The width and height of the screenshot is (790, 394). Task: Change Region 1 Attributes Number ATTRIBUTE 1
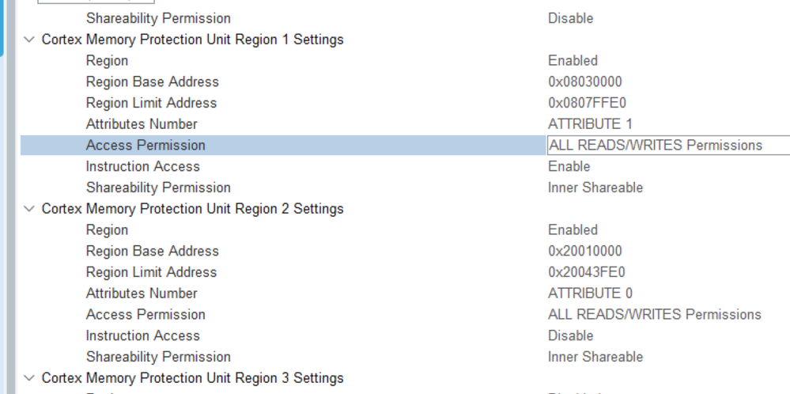click(x=590, y=124)
